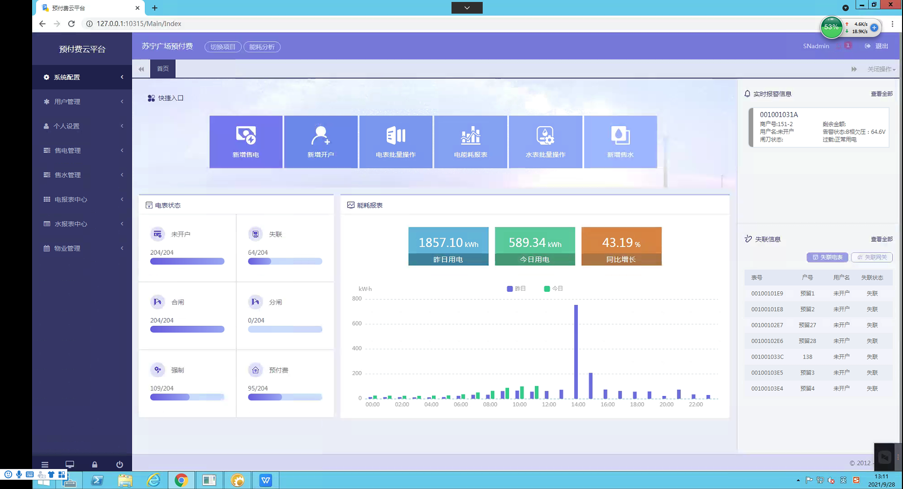Reload the page with the browser refresh icon
903x489 pixels.
pos(71,23)
